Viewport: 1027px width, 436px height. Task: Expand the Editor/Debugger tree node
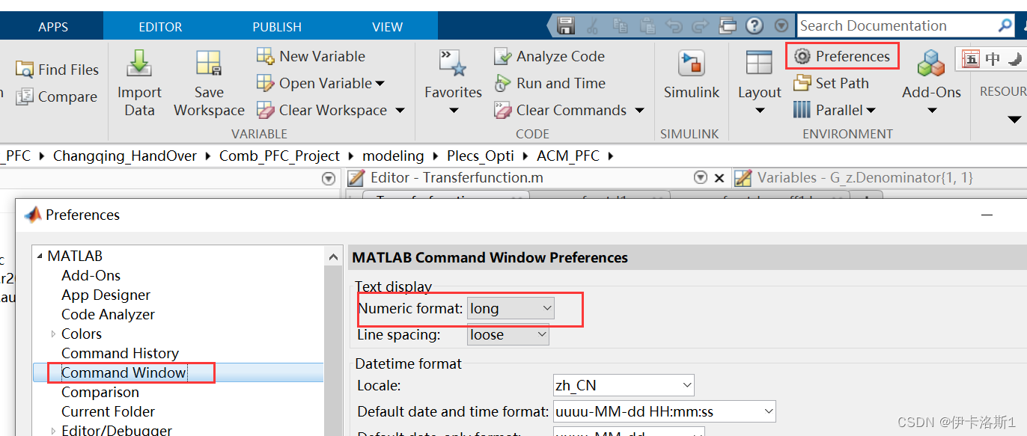click(52, 431)
